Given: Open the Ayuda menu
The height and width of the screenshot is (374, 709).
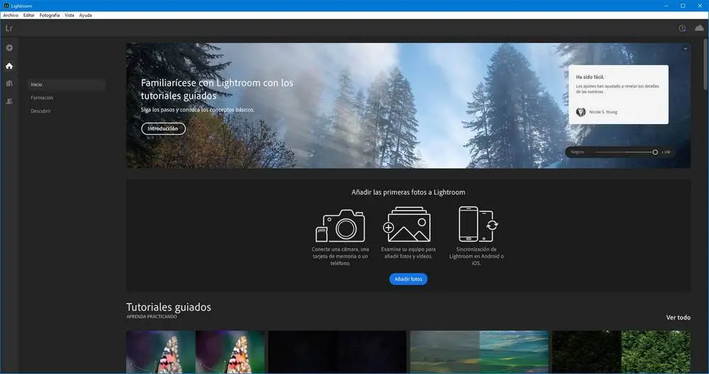Looking at the screenshot, I should 86,16.
